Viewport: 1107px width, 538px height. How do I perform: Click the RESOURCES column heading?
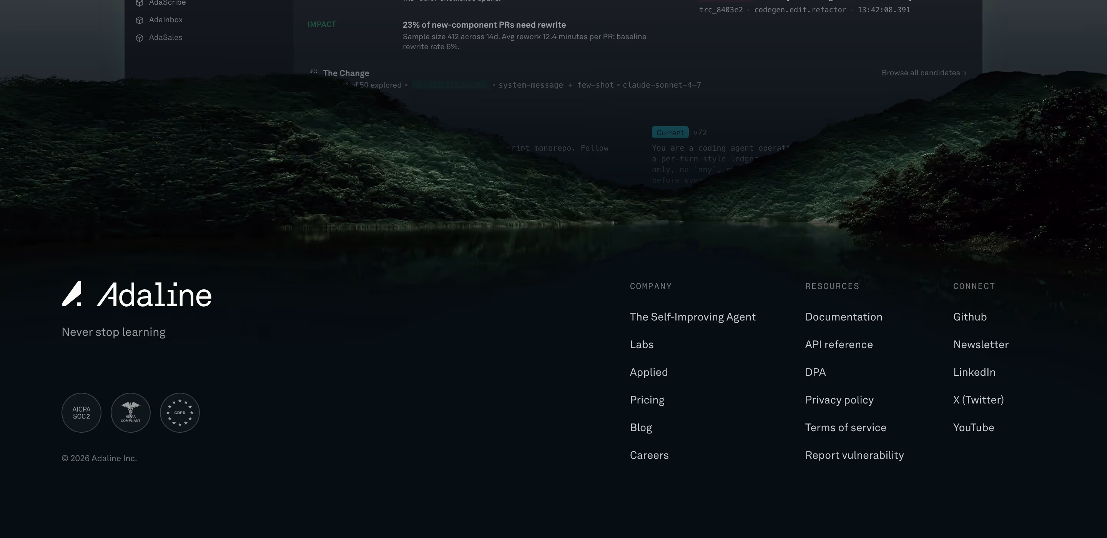(x=832, y=286)
